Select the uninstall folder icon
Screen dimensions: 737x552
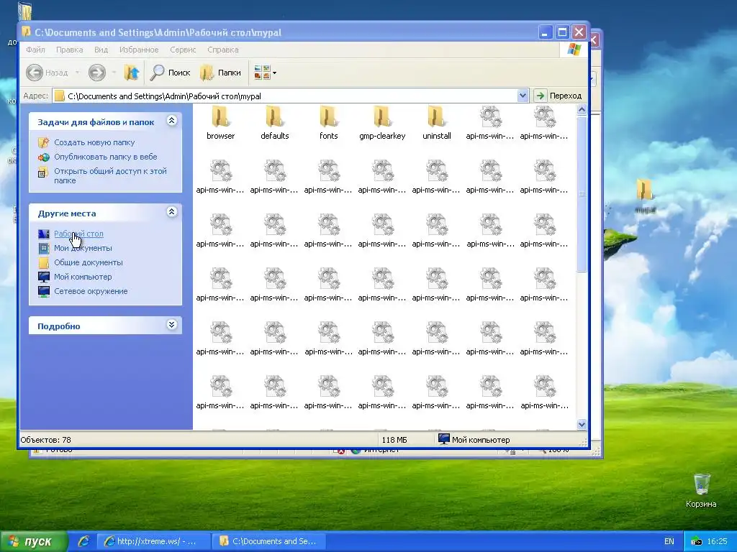click(437, 117)
